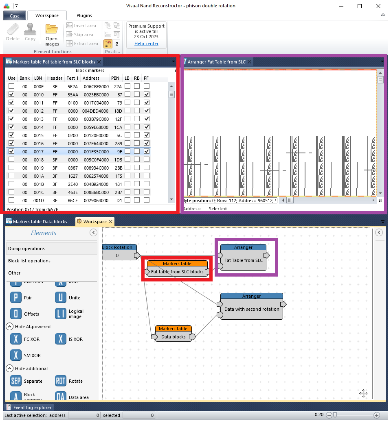Expand the right-side workspace panel chevron
This screenshot has width=391, height=423.
coord(379,233)
